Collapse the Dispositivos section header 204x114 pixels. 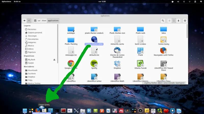coord(29,56)
